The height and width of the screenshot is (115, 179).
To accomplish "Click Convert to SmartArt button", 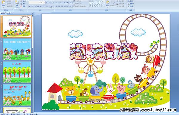I will pyautogui.click(x=80, y=6).
